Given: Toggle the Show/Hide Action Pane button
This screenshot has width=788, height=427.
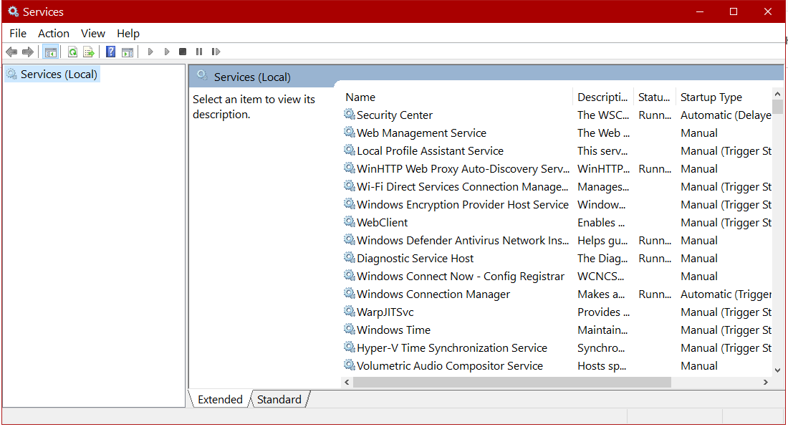Looking at the screenshot, I should (128, 52).
